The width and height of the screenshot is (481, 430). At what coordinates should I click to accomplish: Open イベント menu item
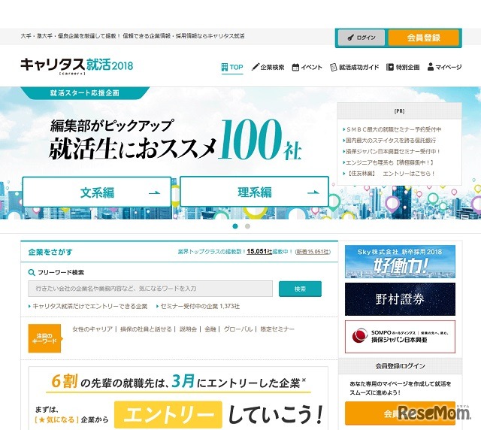[x=307, y=67]
